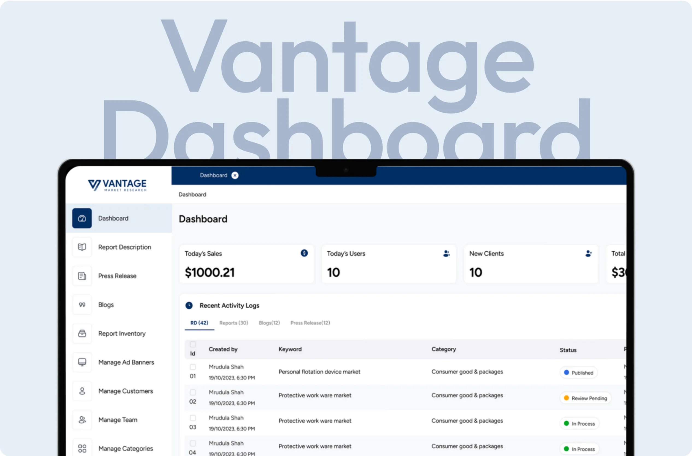Close the Dashboard tab with the X
The height and width of the screenshot is (456, 692).
(235, 175)
